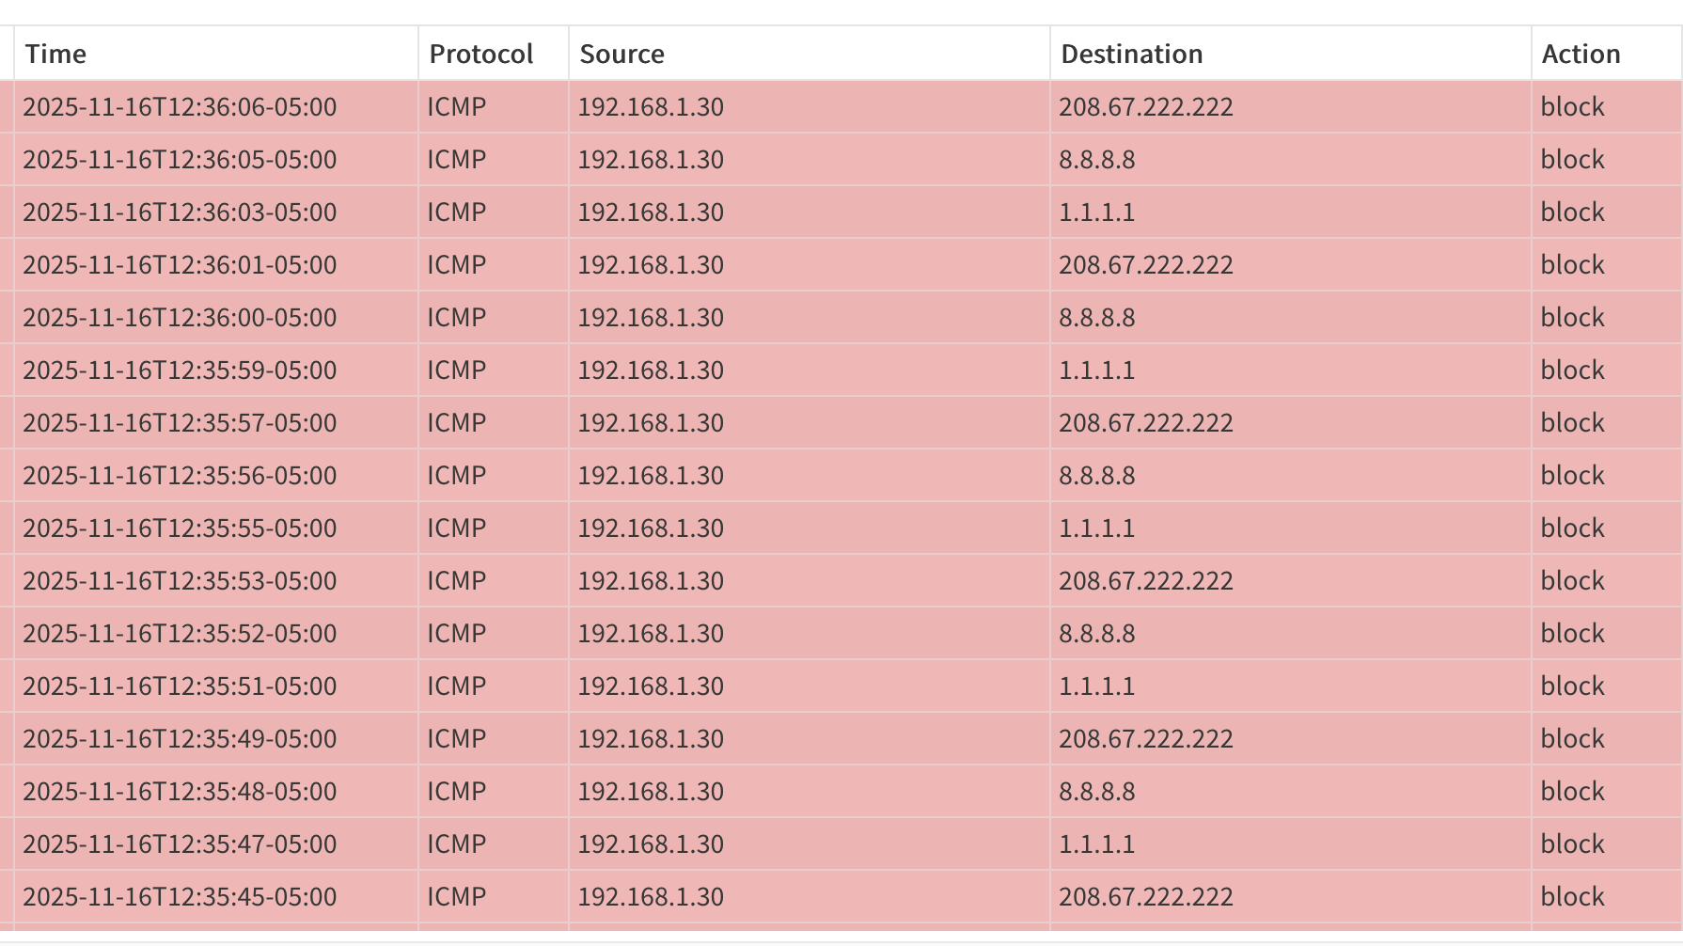Click destination 8.8.8.8 in the 12:36:05 row
1683x946 pixels.
click(x=1096, y=160)
